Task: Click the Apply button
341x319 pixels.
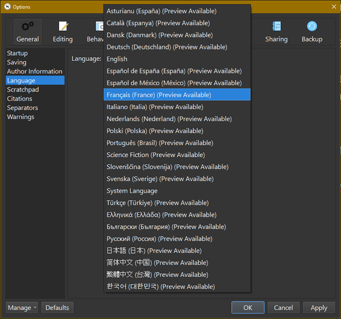Action: coord(319,308)
